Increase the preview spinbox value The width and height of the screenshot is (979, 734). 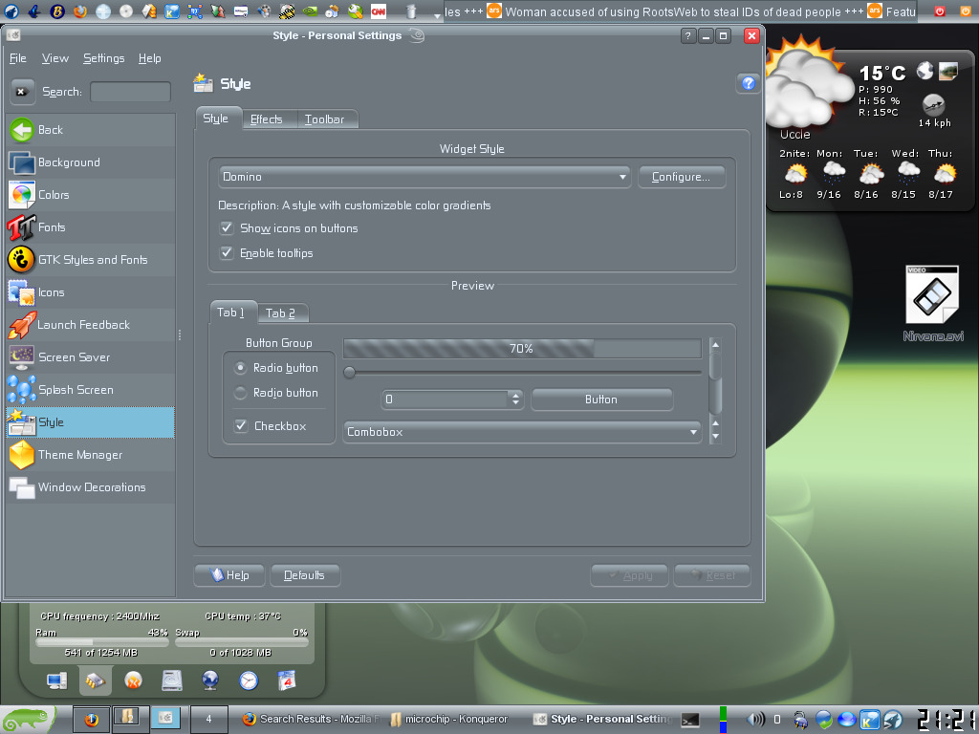[515, 395]
